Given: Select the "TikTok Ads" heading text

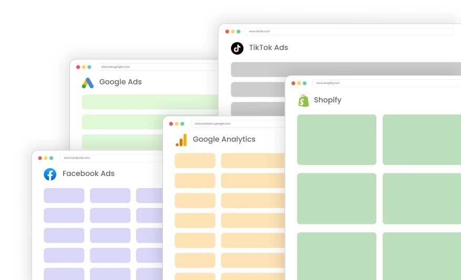Looking at the screenshot, I should tap(269, 48).
